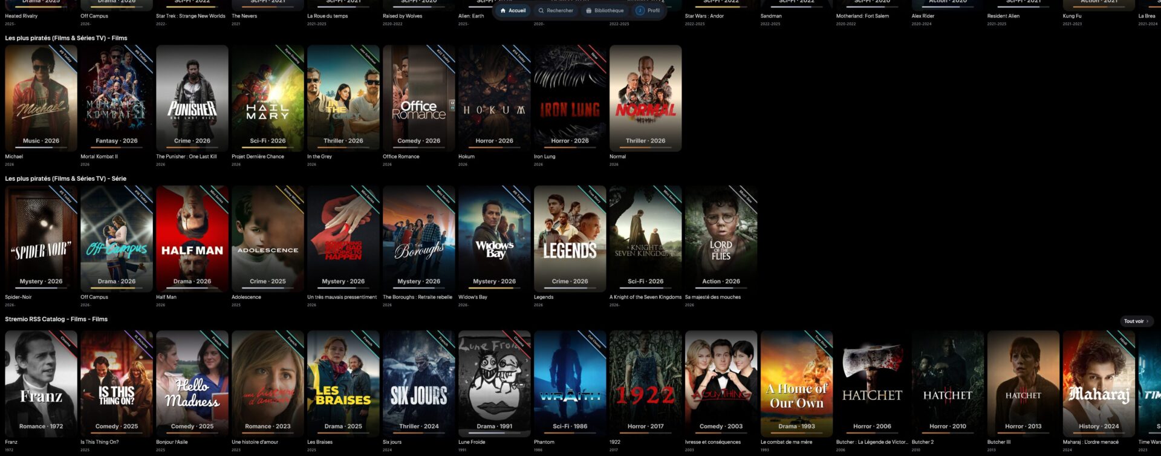Screen dimensions: 1161x456
Task: Select the Half Man poster
Action: 192,238
